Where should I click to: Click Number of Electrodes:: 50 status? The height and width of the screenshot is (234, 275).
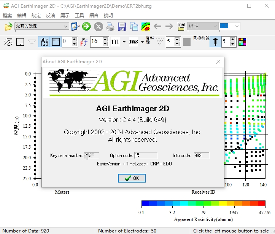pyautogui.click(x=127, y=231)
